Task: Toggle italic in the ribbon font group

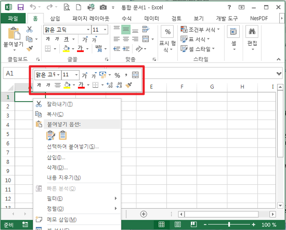Action: (x=57, y=39)
